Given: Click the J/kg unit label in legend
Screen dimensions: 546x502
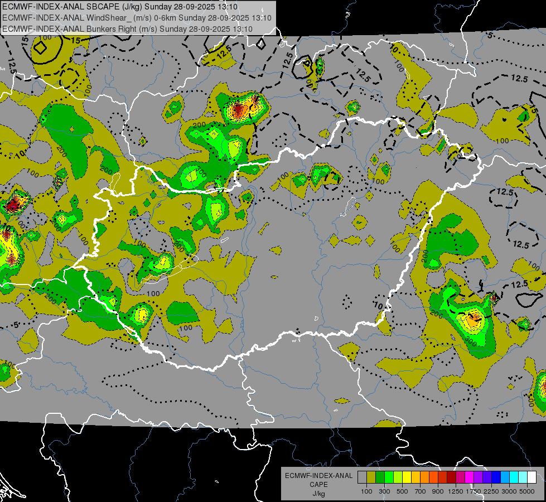Looking at the screenshot, I should coord(318,494).
